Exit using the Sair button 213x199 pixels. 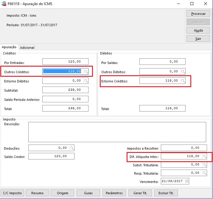click(x=198, y=39)
